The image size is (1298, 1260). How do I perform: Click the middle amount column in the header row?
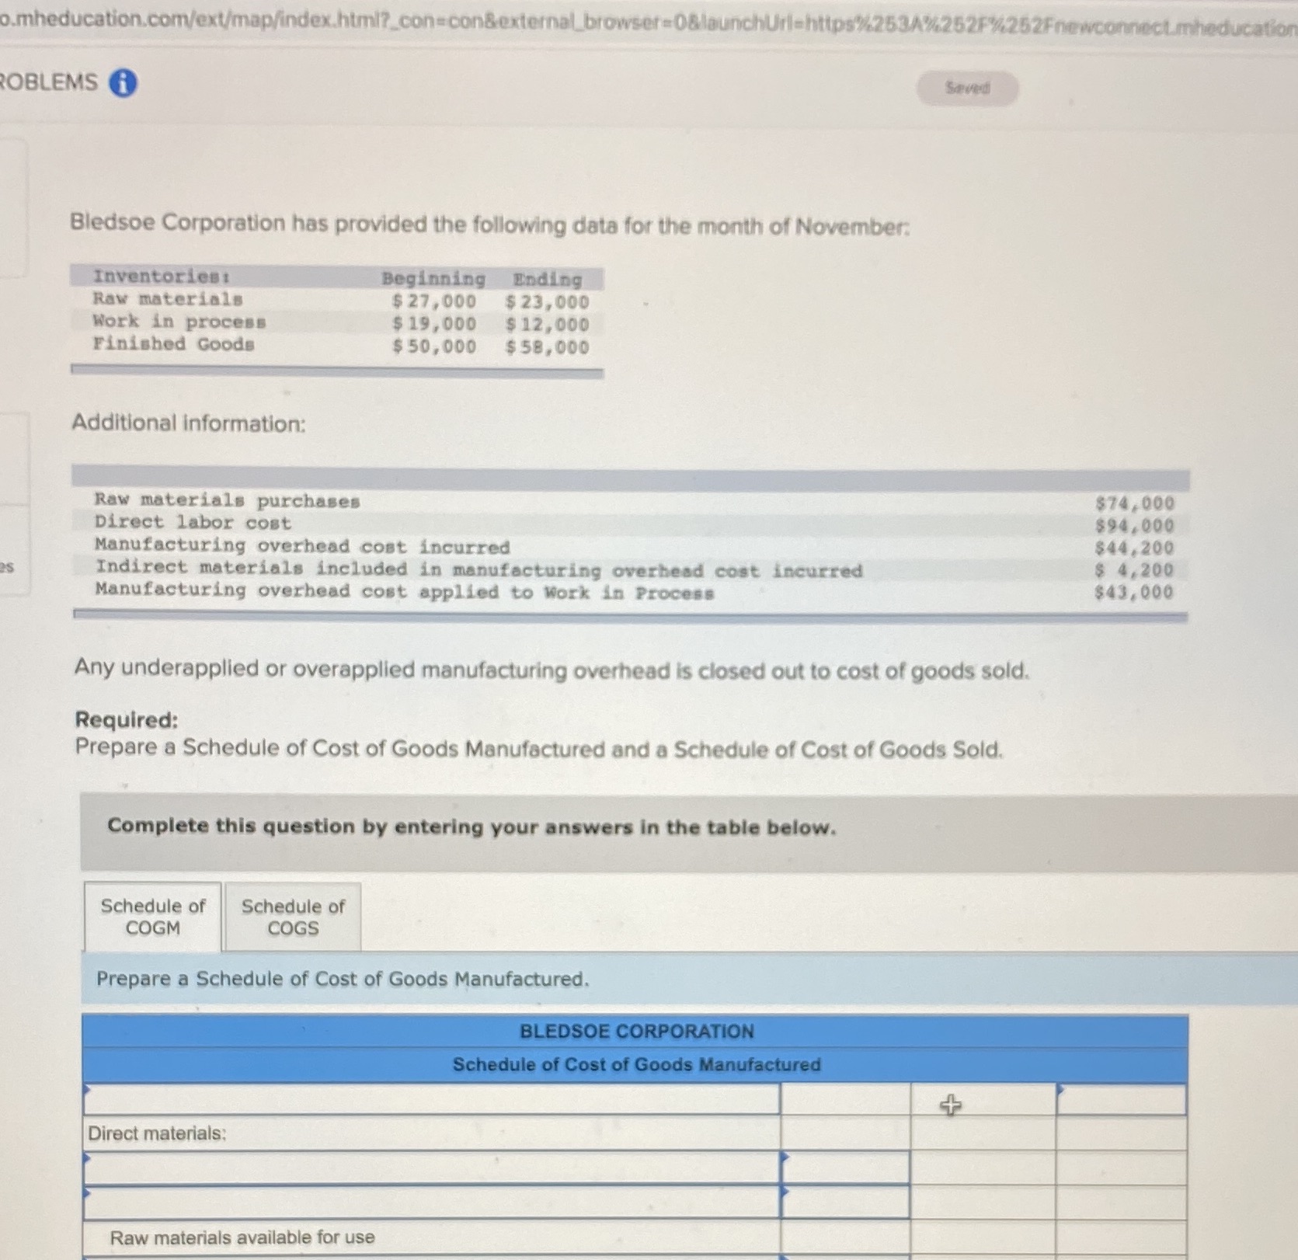[x=983, y=1098]
